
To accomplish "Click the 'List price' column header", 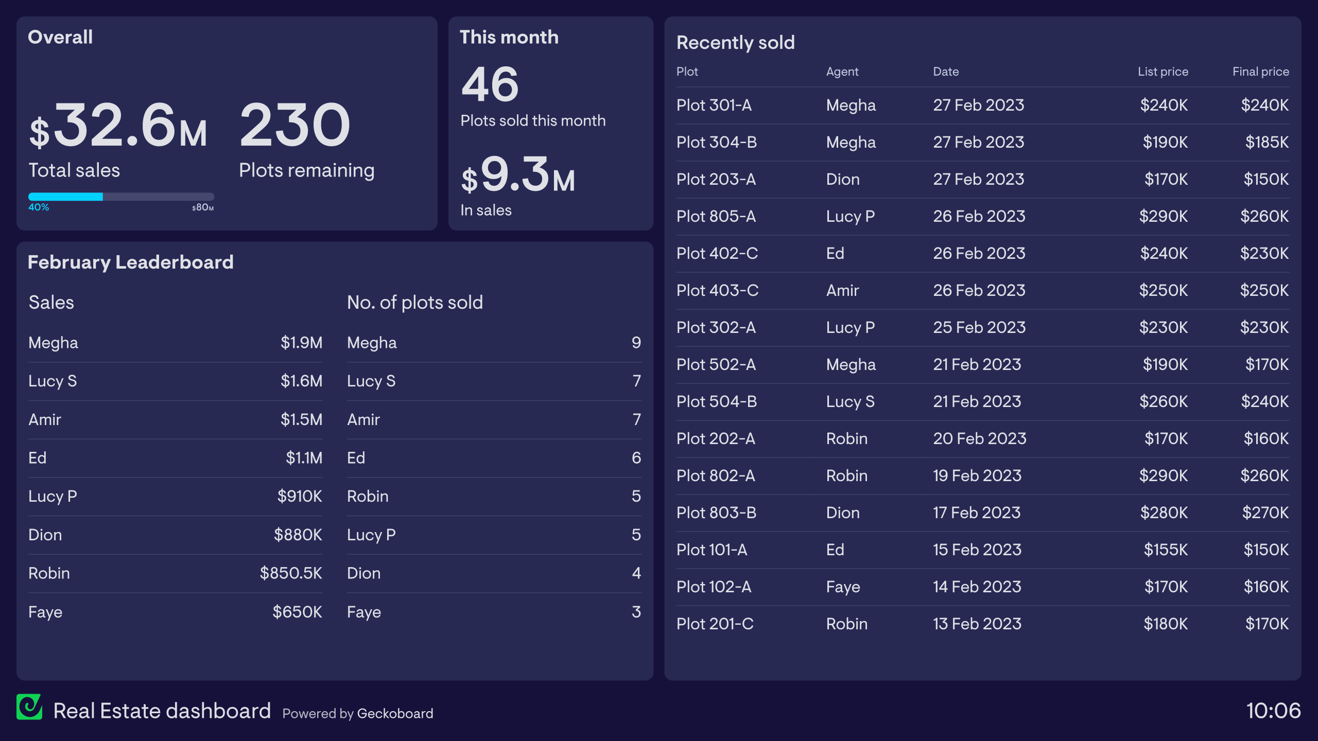I will (1163, 72).
